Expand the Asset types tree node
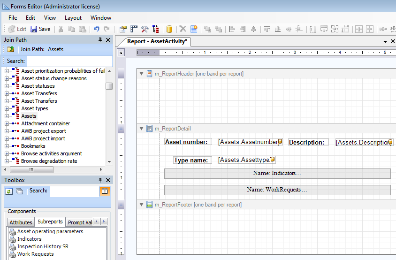This screenshot has width=396, height=260. (x=7, y=108)
